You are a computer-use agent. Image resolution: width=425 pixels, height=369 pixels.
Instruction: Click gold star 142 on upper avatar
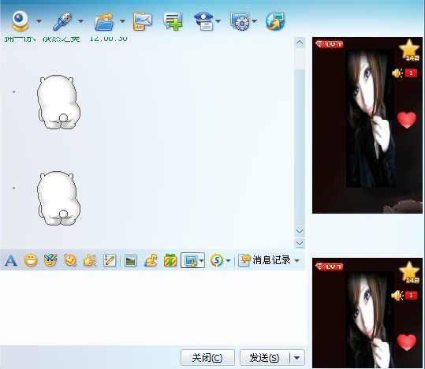(x=409, y=50)
